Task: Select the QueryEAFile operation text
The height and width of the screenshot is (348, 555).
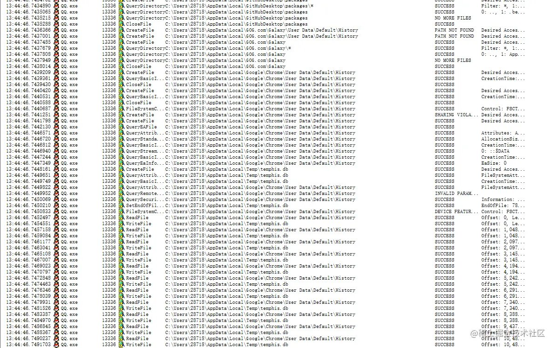Action: pos(141,127)
